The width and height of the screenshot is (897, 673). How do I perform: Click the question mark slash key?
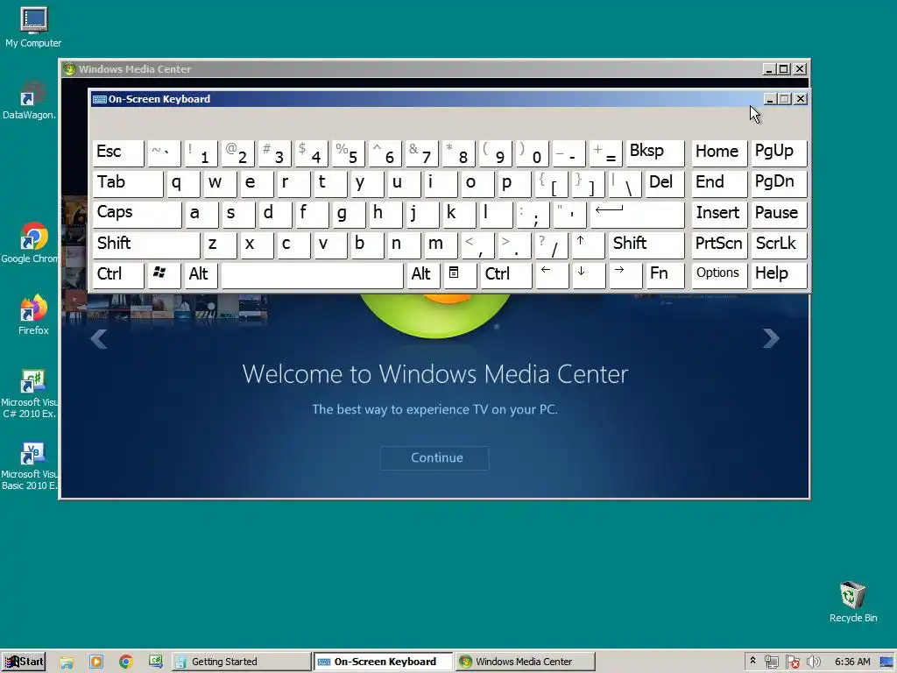[x=551, y=244]
